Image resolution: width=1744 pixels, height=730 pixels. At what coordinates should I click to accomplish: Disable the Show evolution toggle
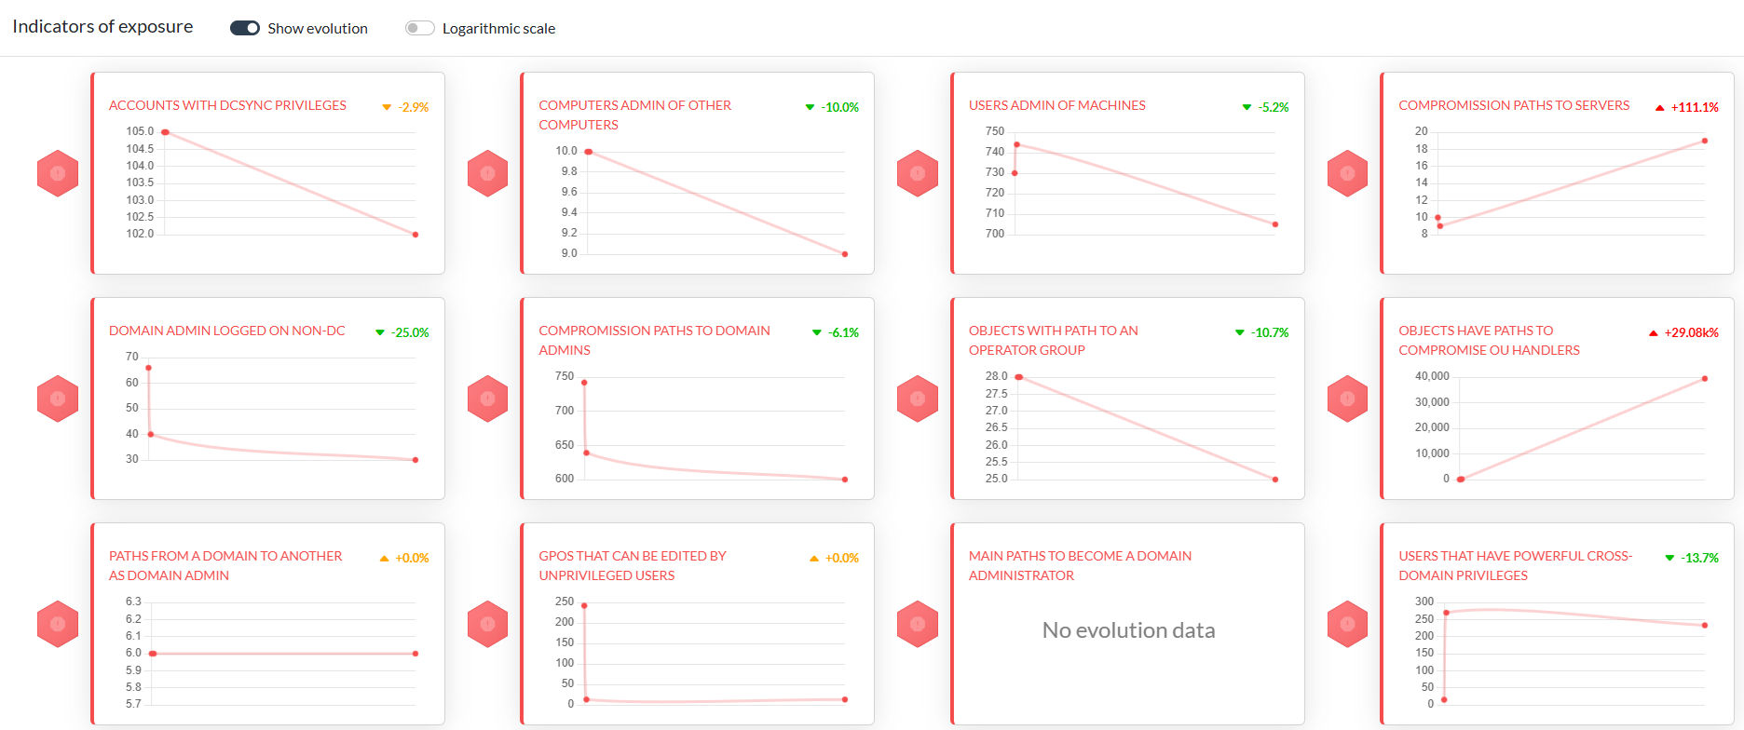pos(245,28)
